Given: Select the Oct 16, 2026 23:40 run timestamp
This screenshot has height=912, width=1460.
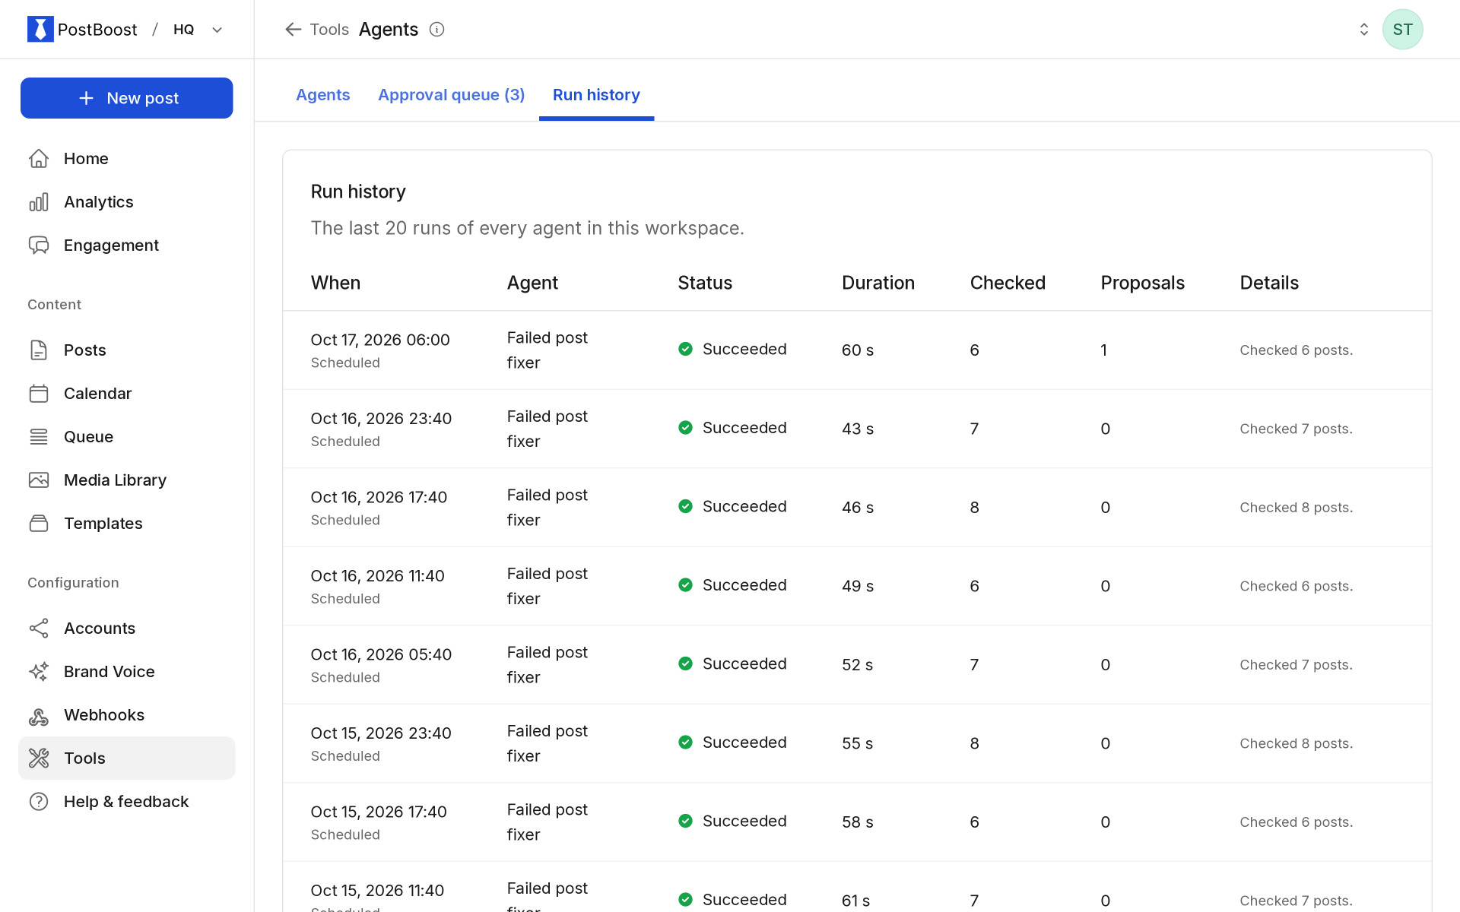Looking at the screenshot, I should coord(381,419).
